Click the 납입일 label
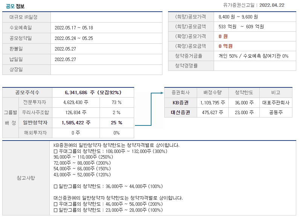Viewport: 300px width, 217px height. click(x=16, y=59)
